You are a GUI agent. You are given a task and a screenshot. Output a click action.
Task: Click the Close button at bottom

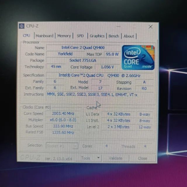(142, 158)
